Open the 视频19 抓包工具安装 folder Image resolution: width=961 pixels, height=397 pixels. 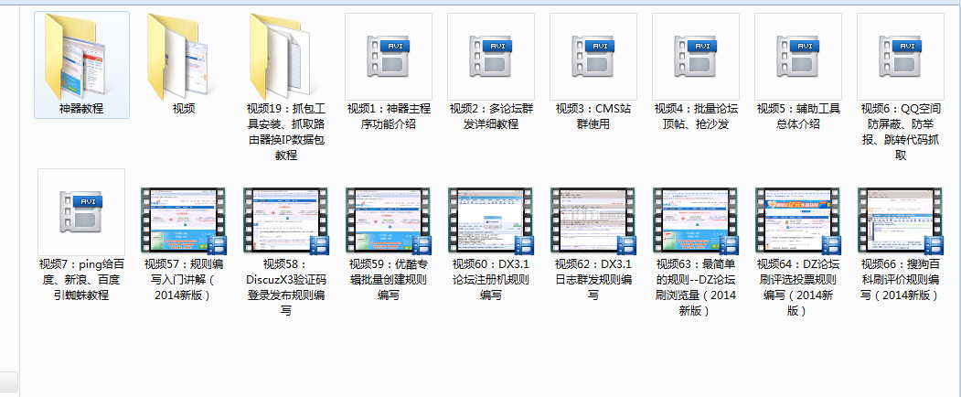point(285,57)
